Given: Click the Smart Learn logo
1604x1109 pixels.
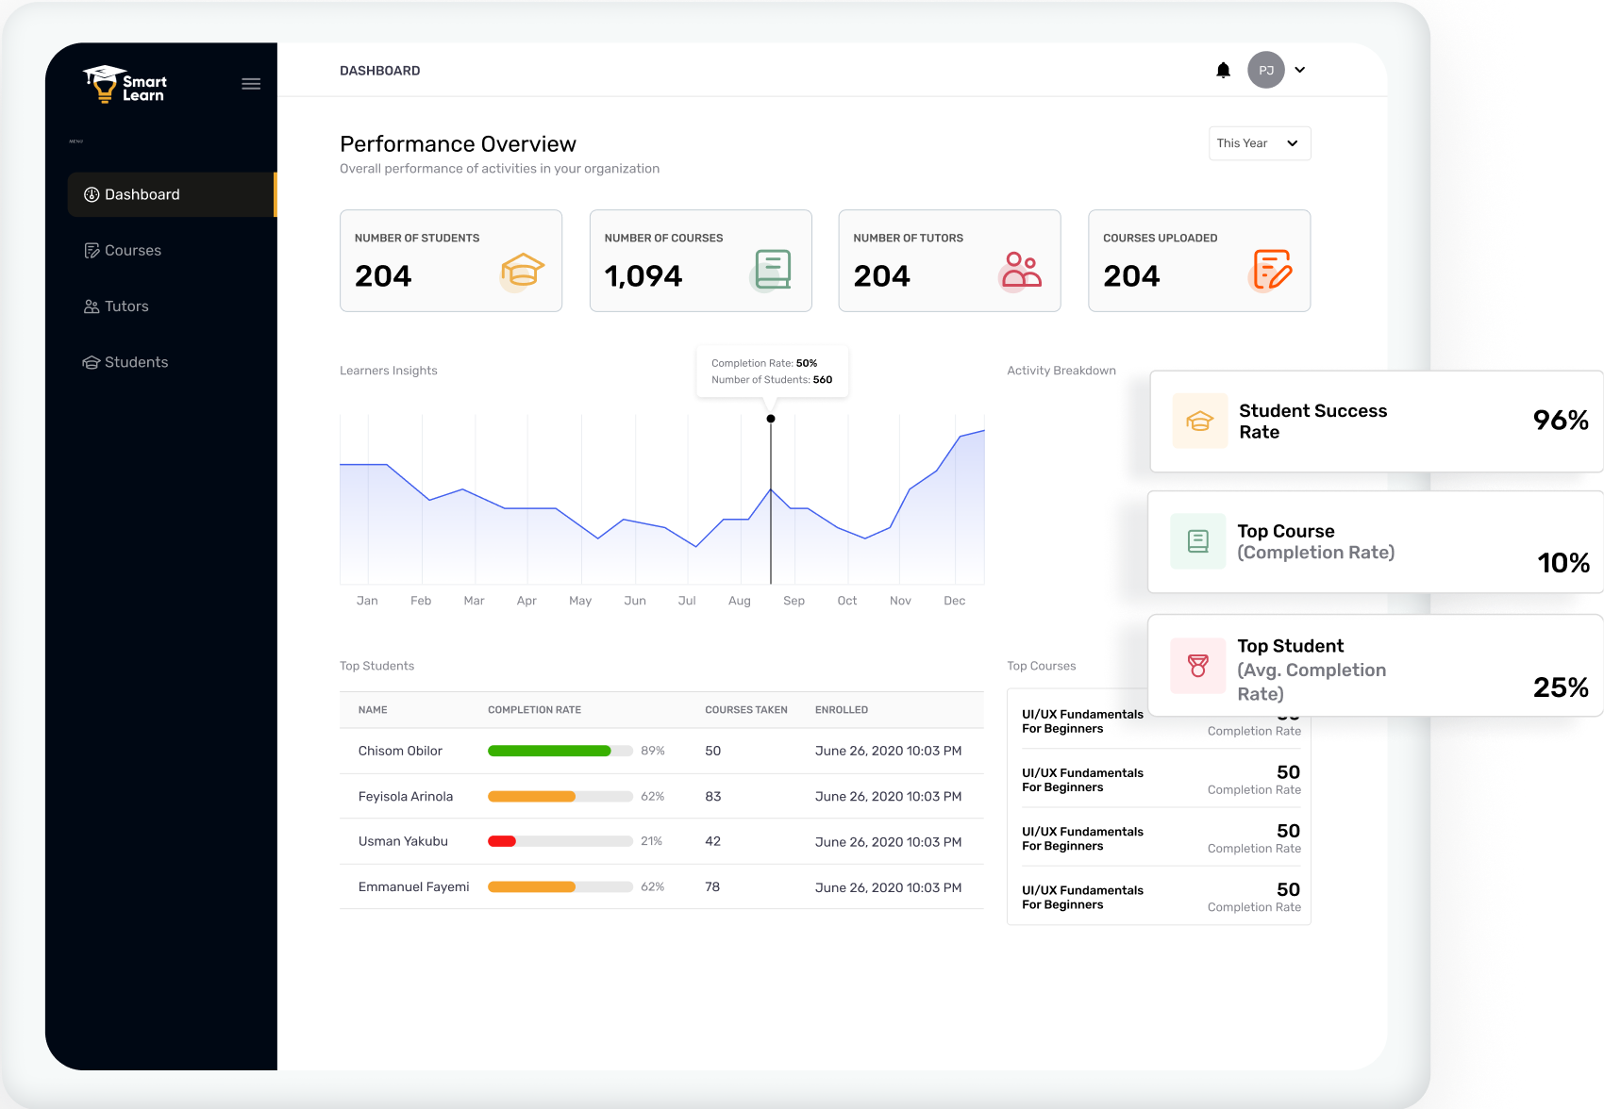Looking at the screenshot, I should (125, 84).
